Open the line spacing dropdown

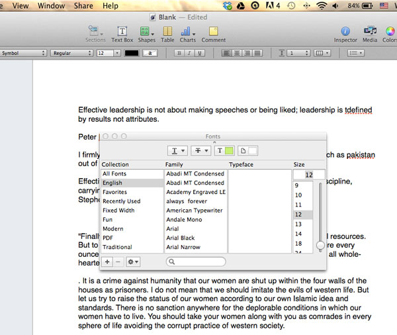298,53
